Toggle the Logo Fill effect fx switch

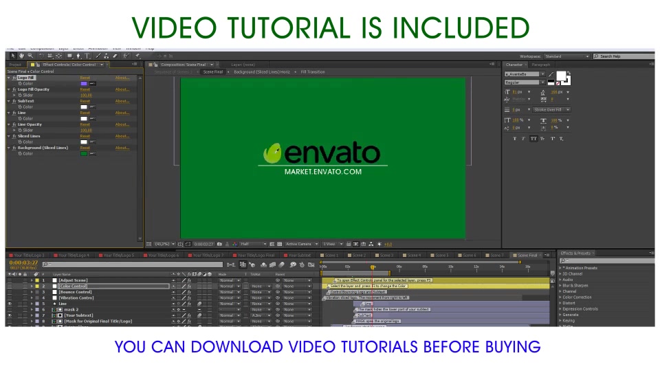14,78
